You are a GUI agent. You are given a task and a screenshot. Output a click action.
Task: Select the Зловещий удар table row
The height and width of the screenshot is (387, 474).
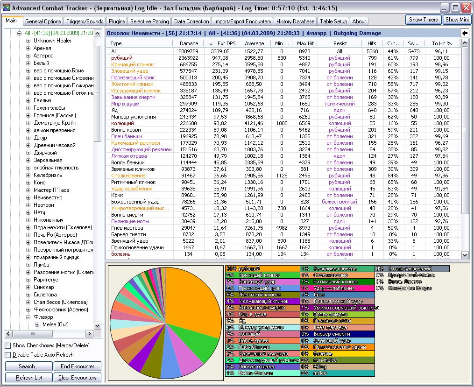click(283, 71)
